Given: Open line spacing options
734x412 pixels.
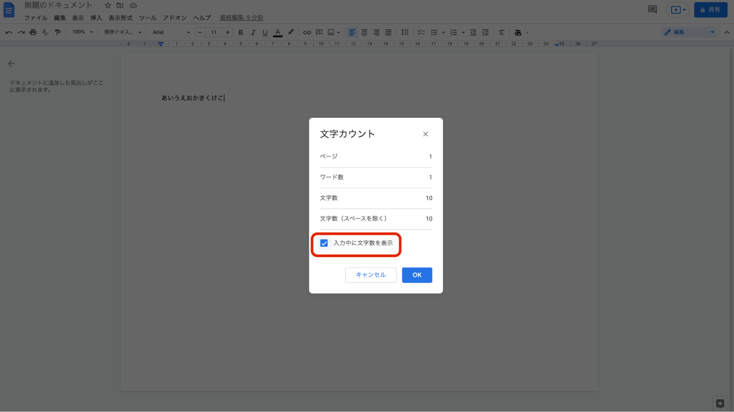Looking at the screenshot, I should click(405, 32).
